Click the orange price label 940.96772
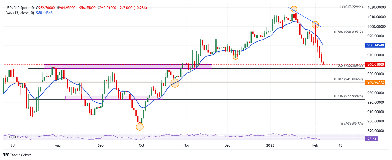392x160 pixels. [376, 82]
